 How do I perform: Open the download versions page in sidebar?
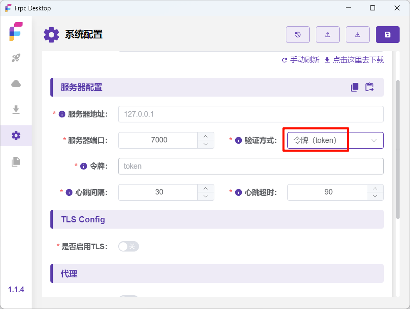tap(16, 110)
